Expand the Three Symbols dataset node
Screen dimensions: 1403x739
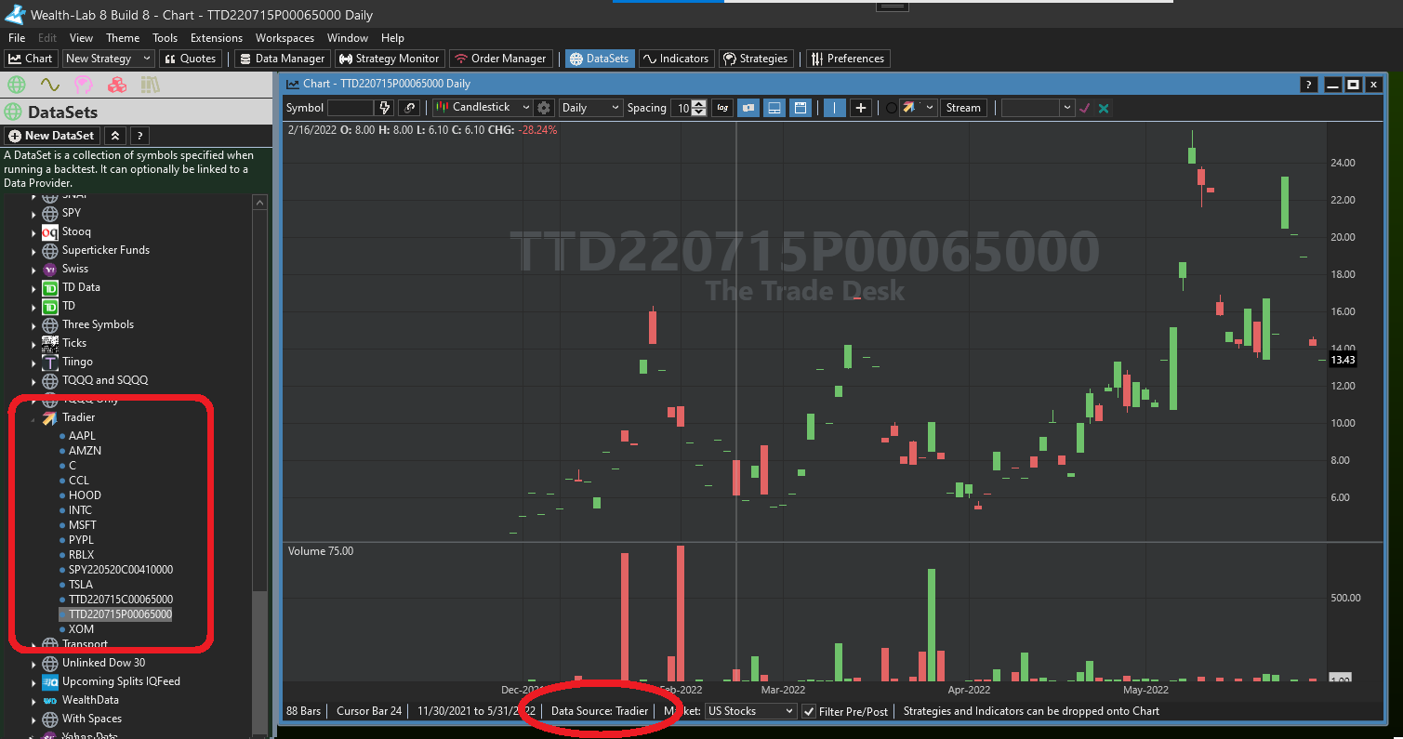34,325
